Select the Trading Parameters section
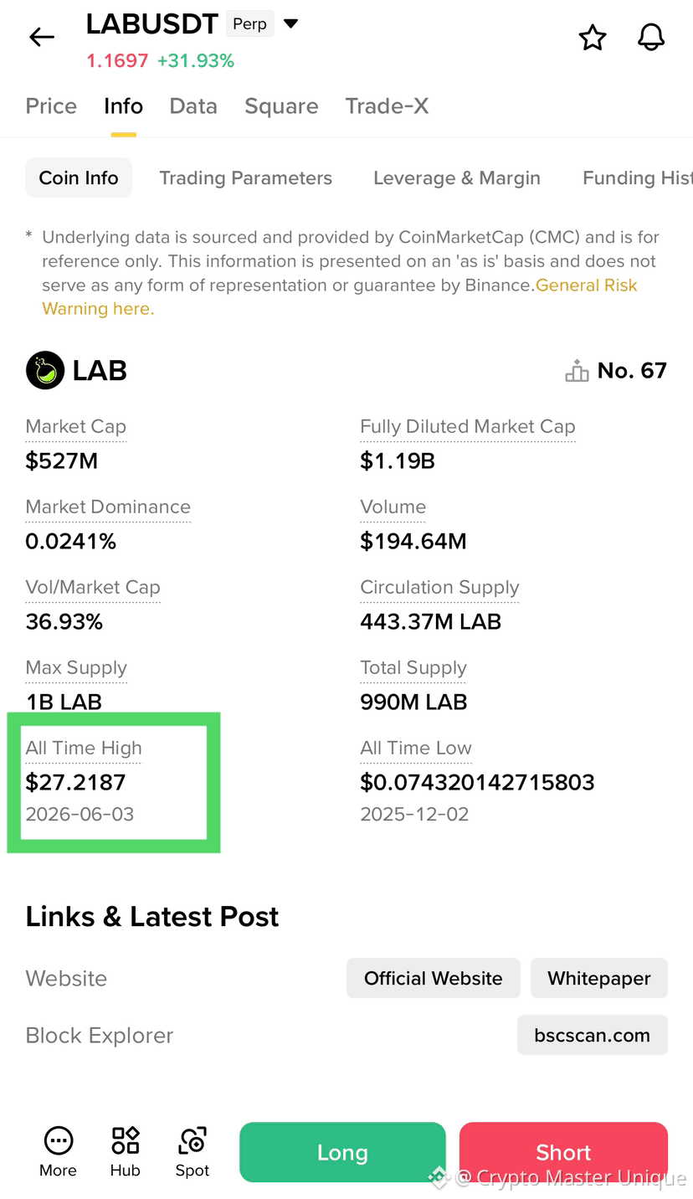This screenshot has width=693, height=1199. pyautogui.click(x=246, y=178)
